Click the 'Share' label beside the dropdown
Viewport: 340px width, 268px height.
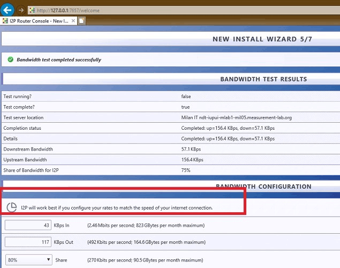(x=61, y=260)
